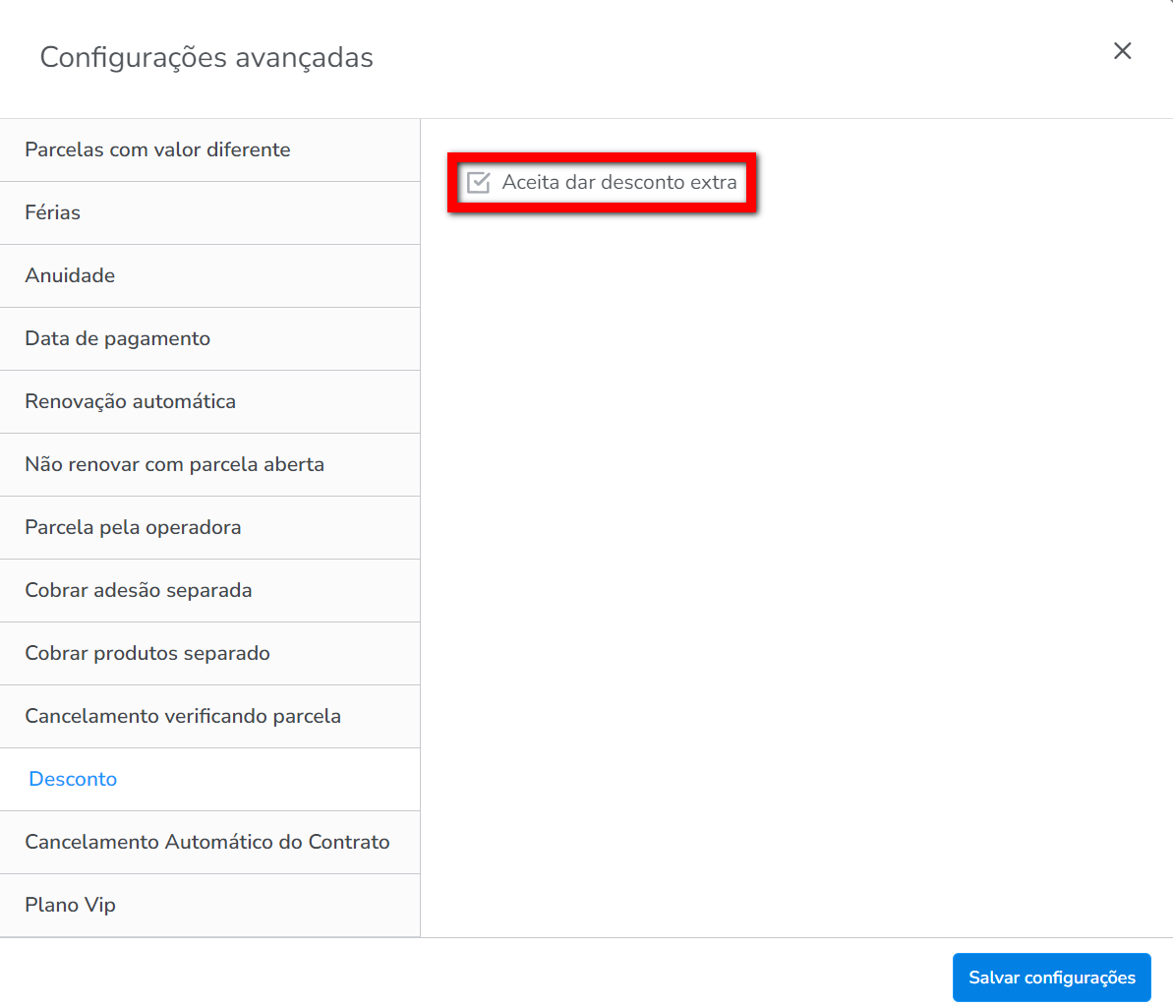
Task: Open the Parcela pela operadora tab
Action: [133, 527]
